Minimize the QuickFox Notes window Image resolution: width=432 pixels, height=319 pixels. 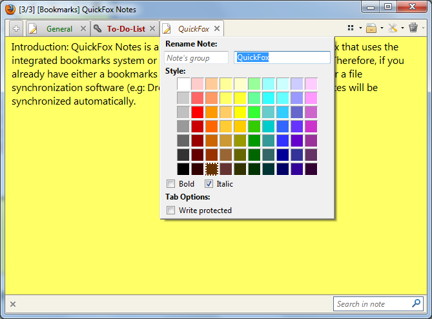tap(371, 7)
